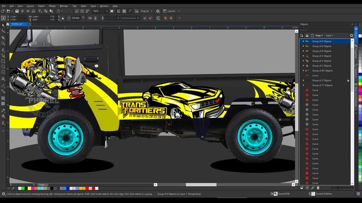Expand the Group of 6 Objects row

pos(303,46)
